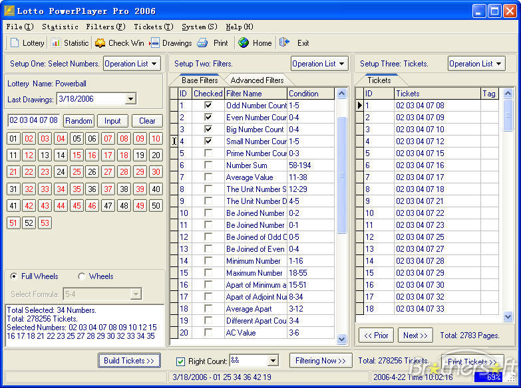Switch to Advanced Filters tab

point(258,80)
